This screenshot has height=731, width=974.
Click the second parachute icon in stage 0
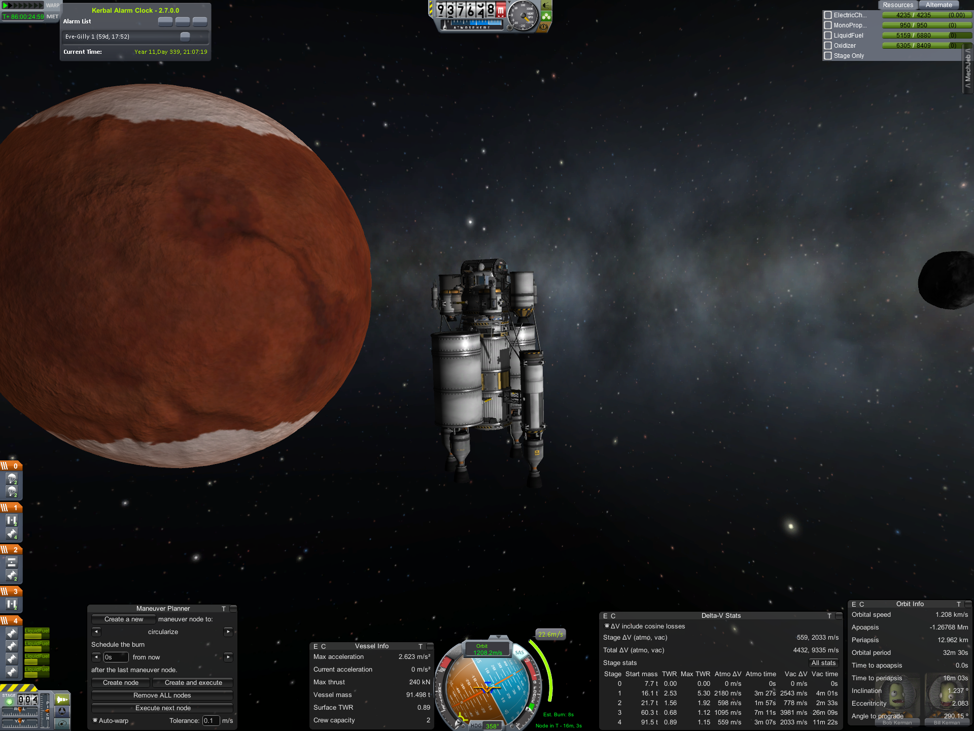pos(11,491)
